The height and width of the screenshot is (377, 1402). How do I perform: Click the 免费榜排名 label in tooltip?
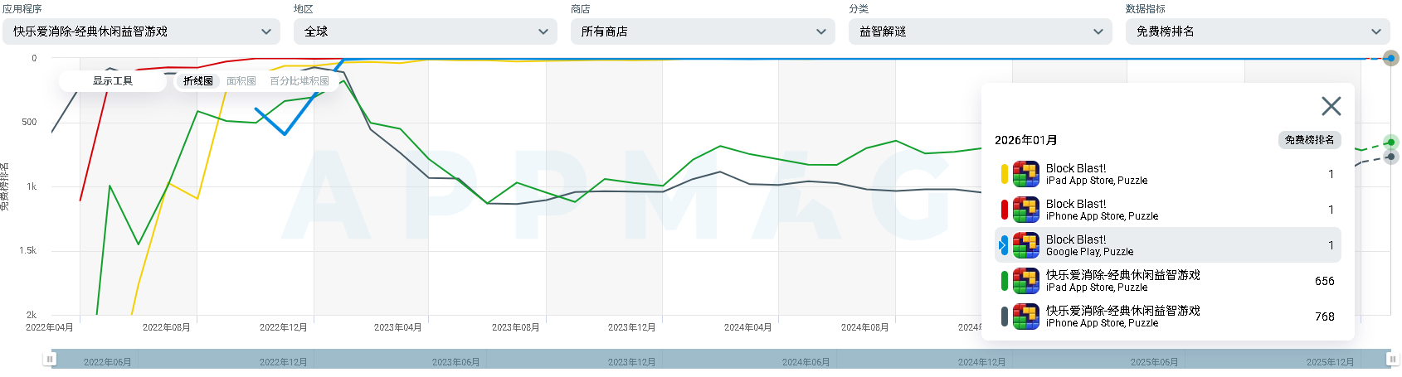click(1309, 140)
